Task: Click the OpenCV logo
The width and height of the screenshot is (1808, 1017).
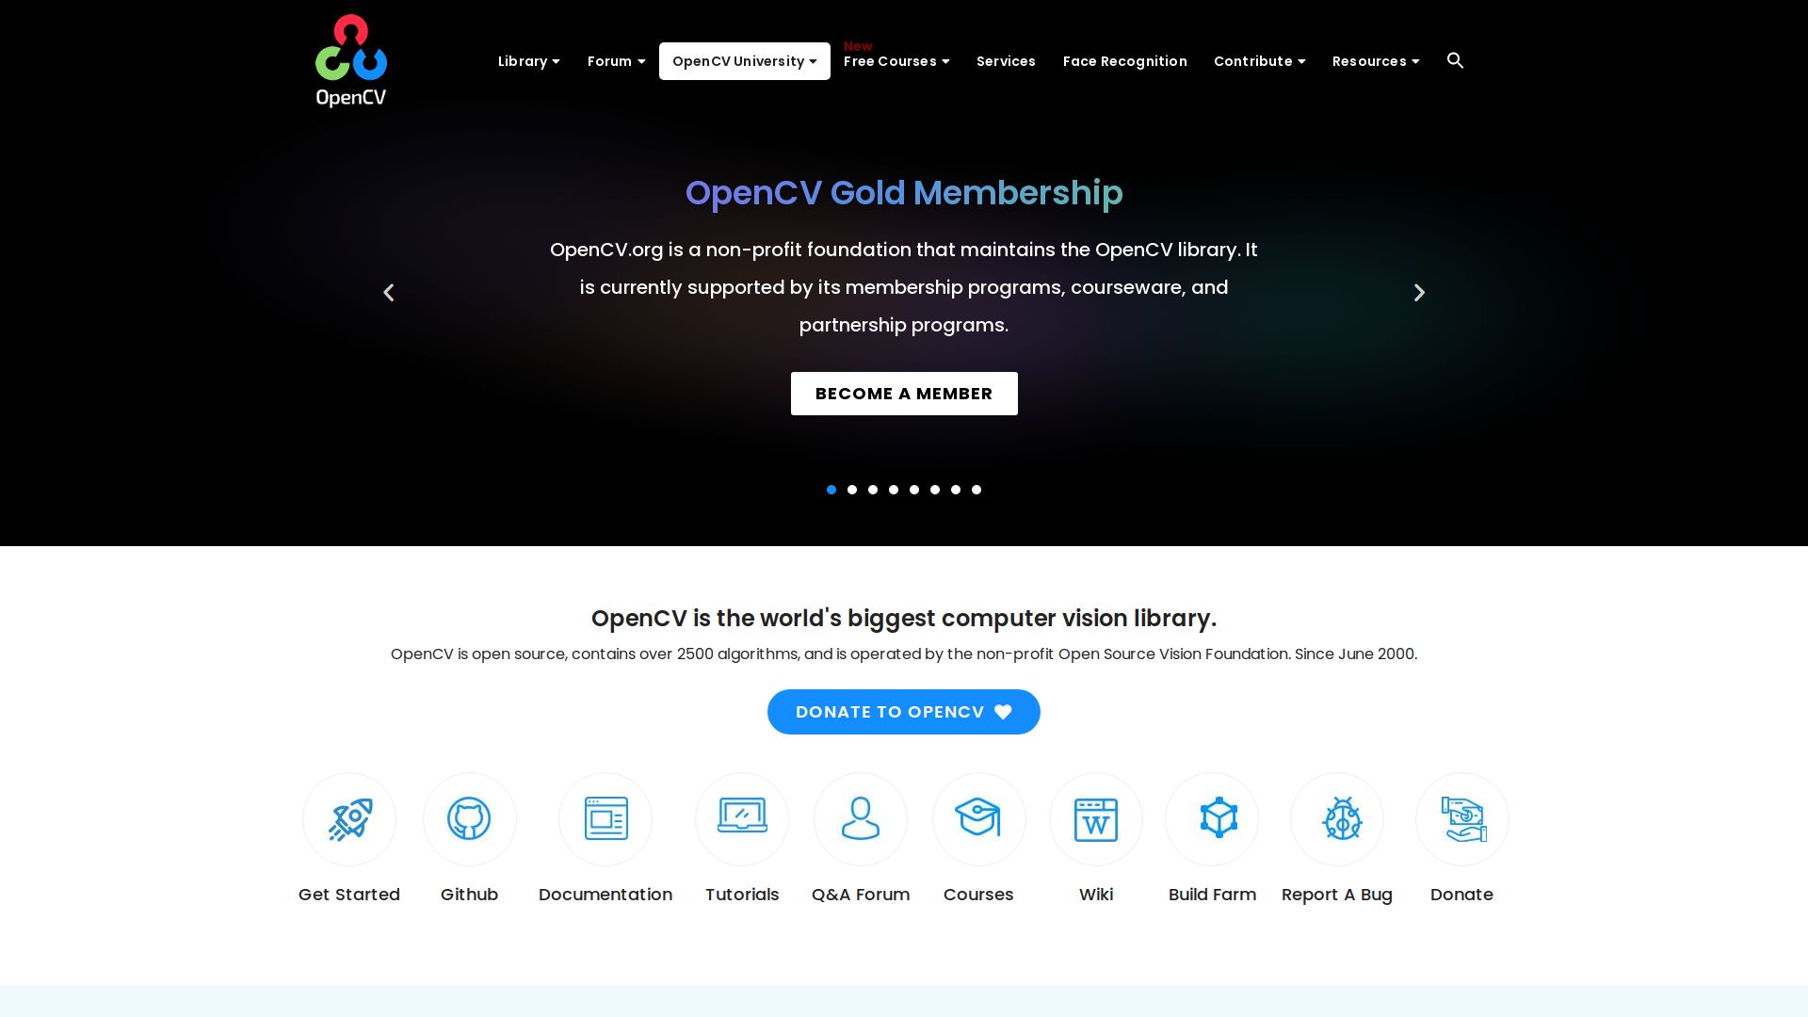Action: (x=350, y=59)
